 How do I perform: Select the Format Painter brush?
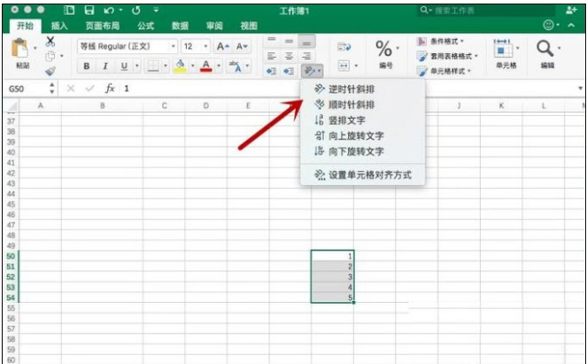[50, 70]
